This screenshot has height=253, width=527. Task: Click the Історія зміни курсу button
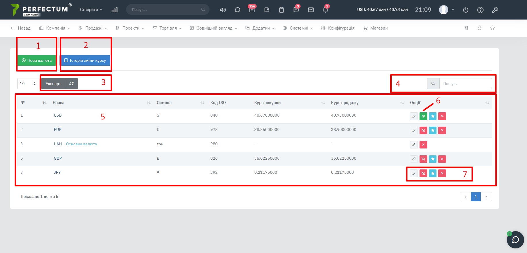pyautogui.click(x=85, y=60)
